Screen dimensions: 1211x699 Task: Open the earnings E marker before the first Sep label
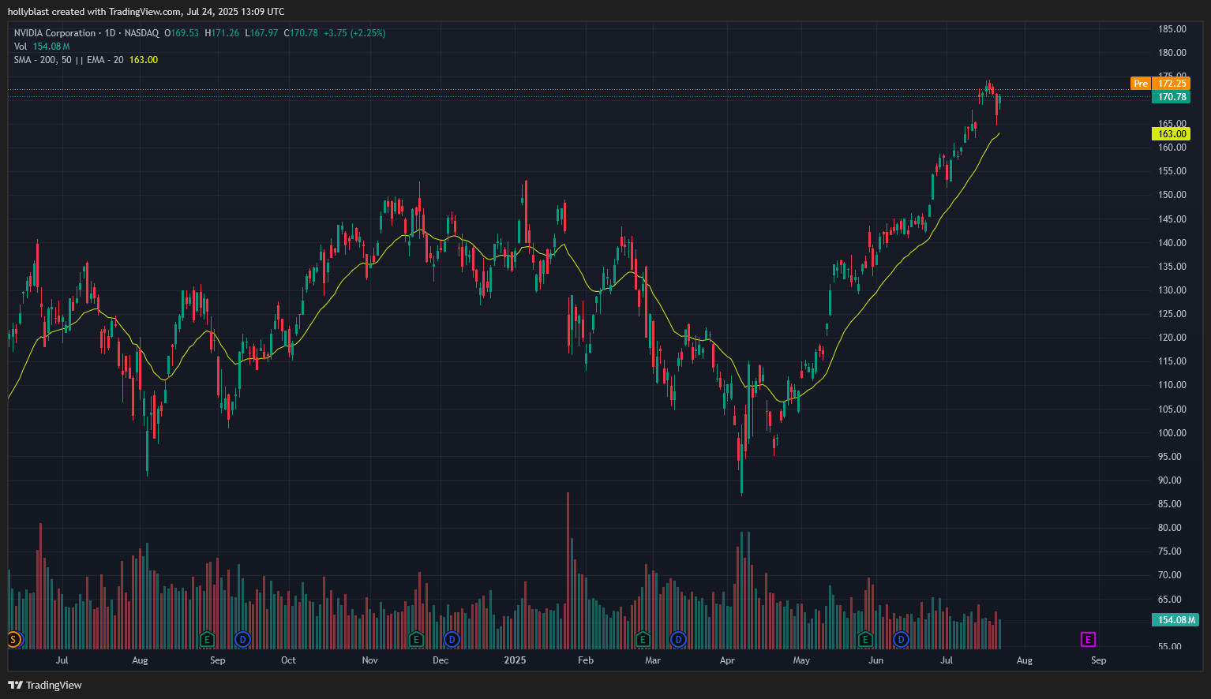(x=207, y=639)
